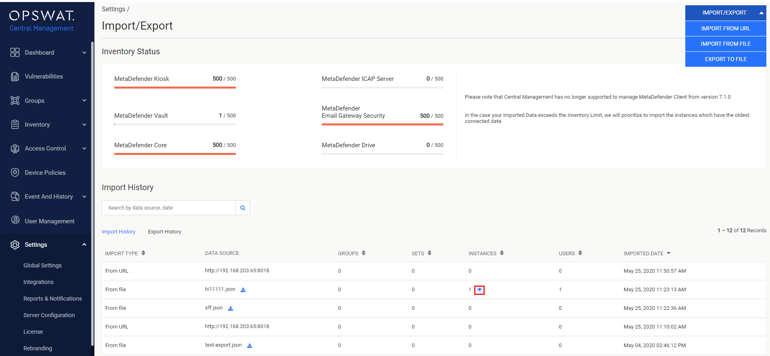The height and width of the screenshot is (356, 770).
Task: Click the Access Control icon
Action: 15,148
